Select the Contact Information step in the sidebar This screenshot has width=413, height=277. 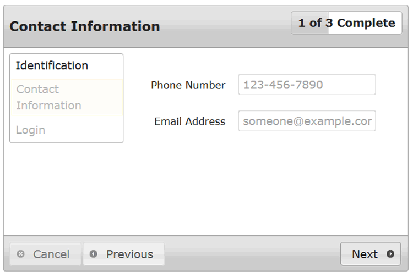coord(67,97)
